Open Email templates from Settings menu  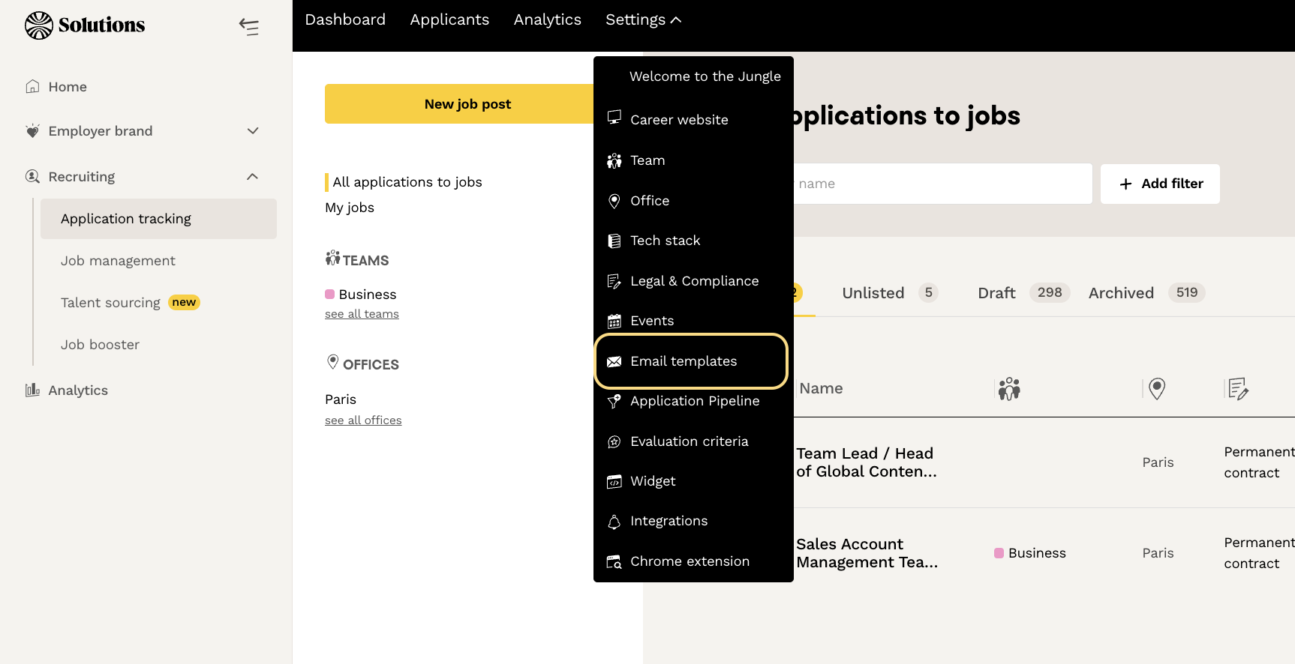click(684, 361)
